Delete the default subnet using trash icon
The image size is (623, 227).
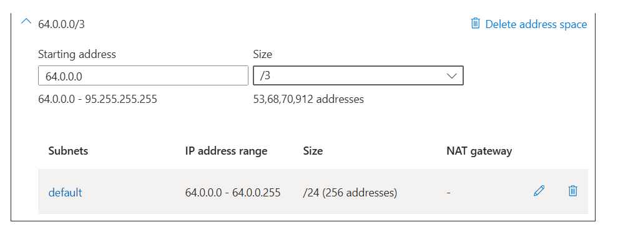coord(572,191)
